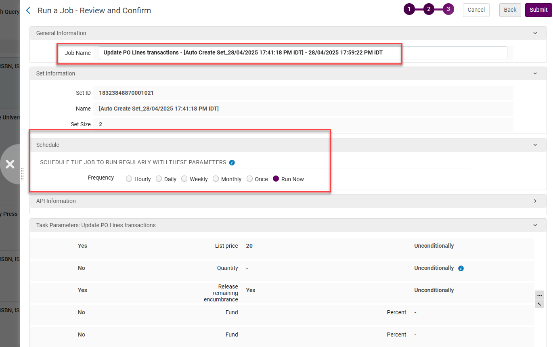This screenshot has width=553, height=347.
Task: Go to wizard step 1 circle
Action: click(x=409, y=9)
